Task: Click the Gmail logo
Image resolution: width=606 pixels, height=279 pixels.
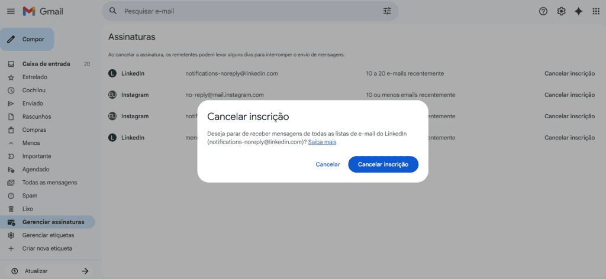Action: (x=43, y=12)
